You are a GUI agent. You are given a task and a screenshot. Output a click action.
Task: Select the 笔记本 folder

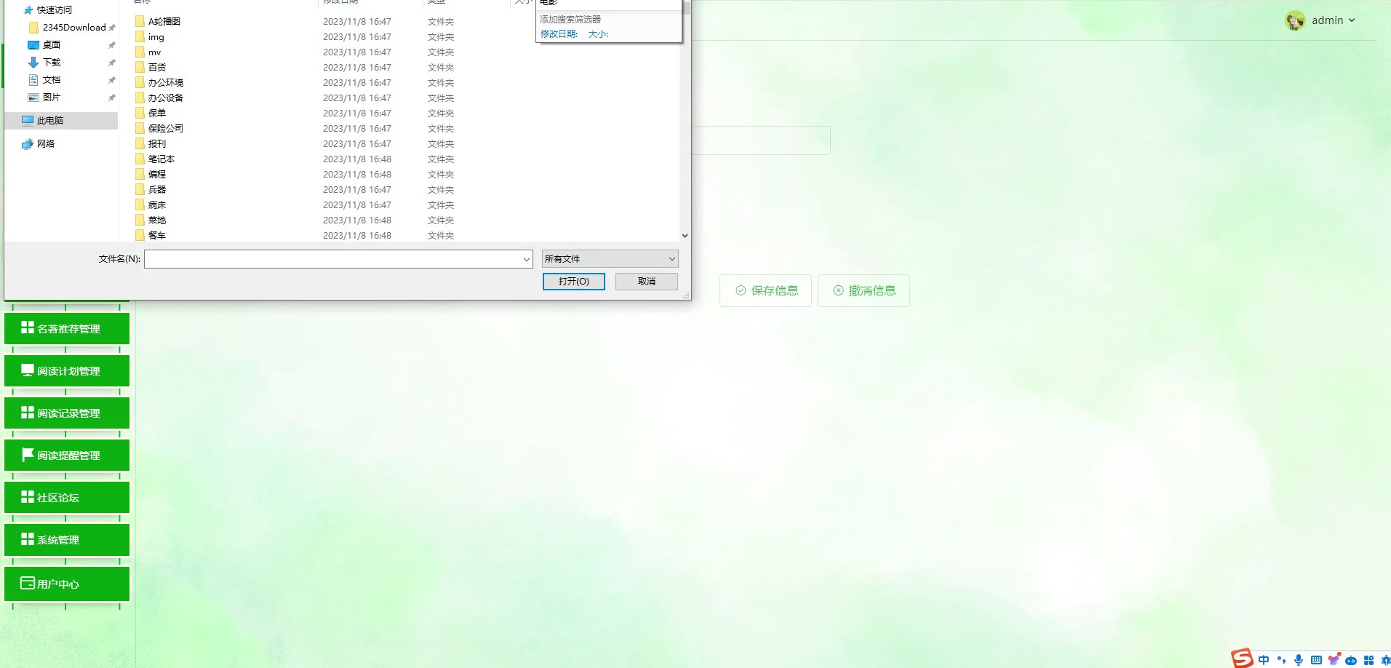pos(162,159)
